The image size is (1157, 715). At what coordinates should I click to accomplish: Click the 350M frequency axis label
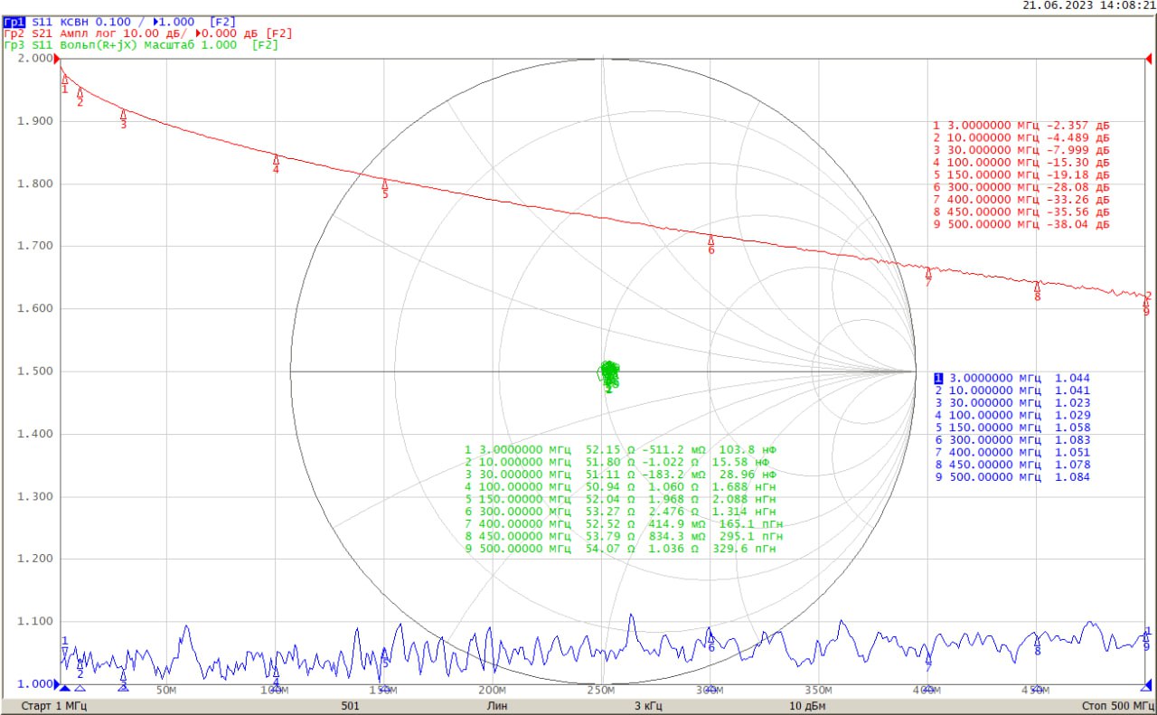pyautogui.click(x=818, y=691)
